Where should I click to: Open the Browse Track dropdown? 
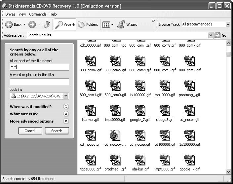[227, 24]
